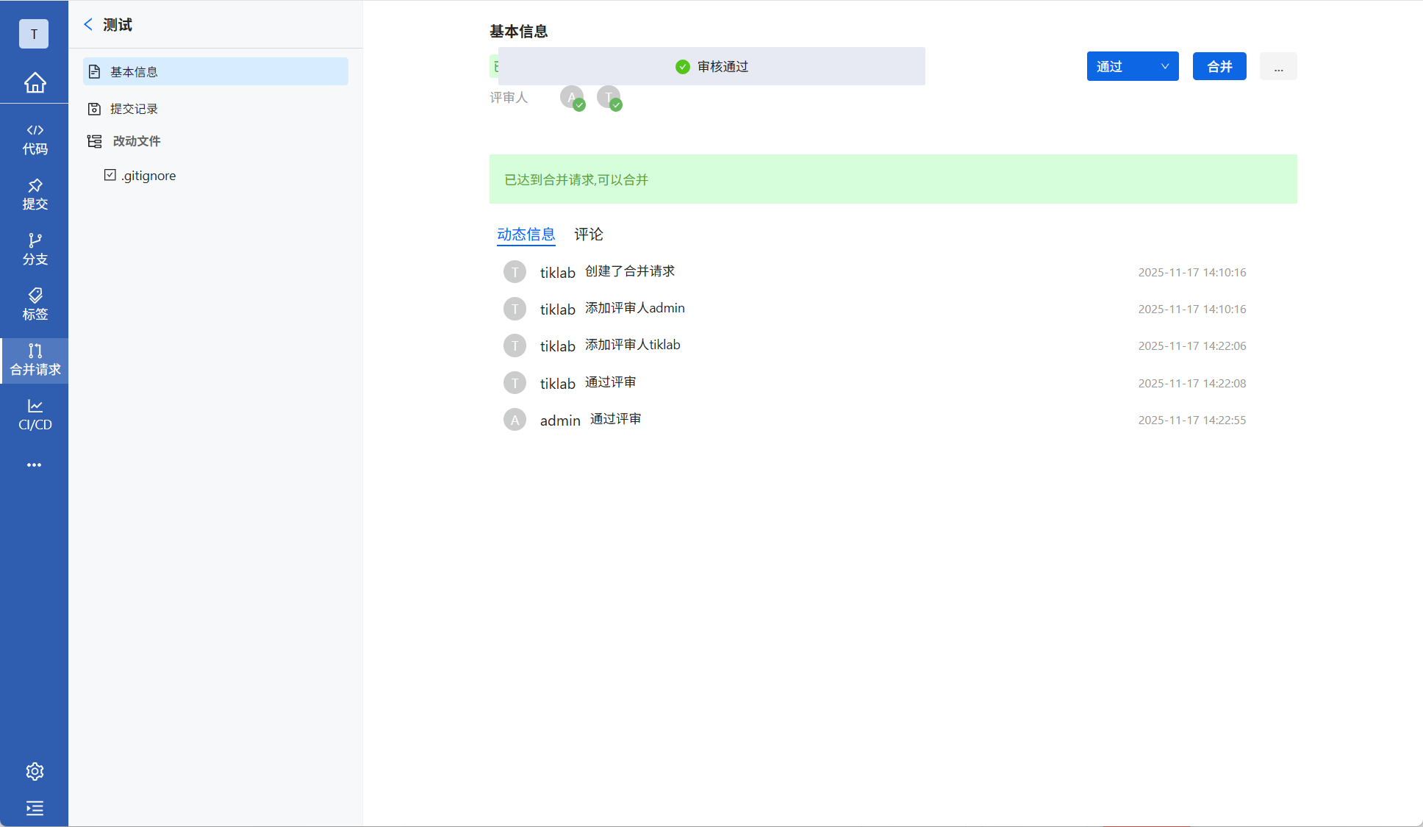Expand the 通过 dropdown arrow
The height and width of the screenshot is (827, 1423).
(1164, 66)
